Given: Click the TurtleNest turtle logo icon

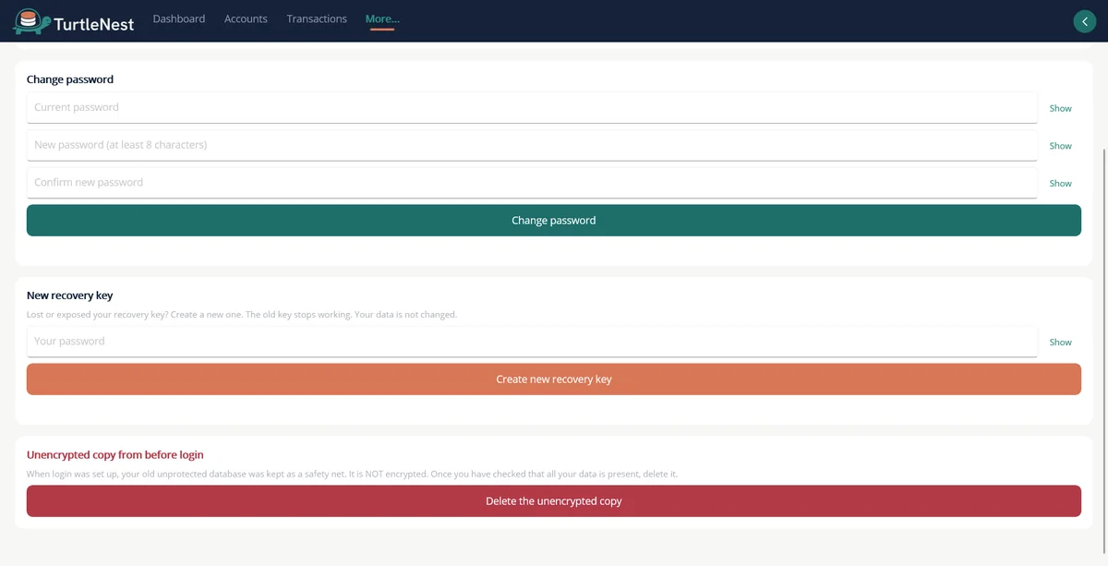Looking at the screenshot, I should (x=31, y=21).
